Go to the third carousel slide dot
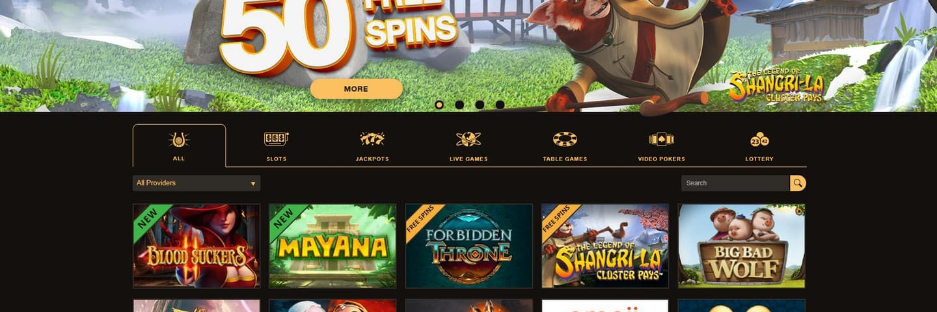The image size is (937, 312). coord(480,105)
